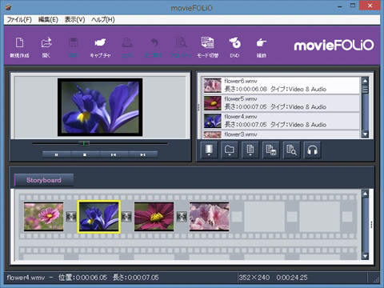The height and width of the screenshot is (288, 384).
Task: Click the document icon below the clip list
Action: click(x=250, y=150)
